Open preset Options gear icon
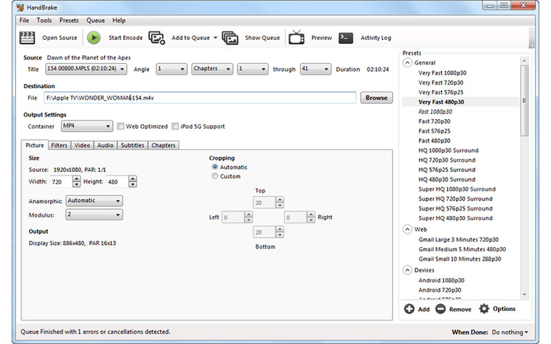551x344 pixels. (x=484, y=309)
